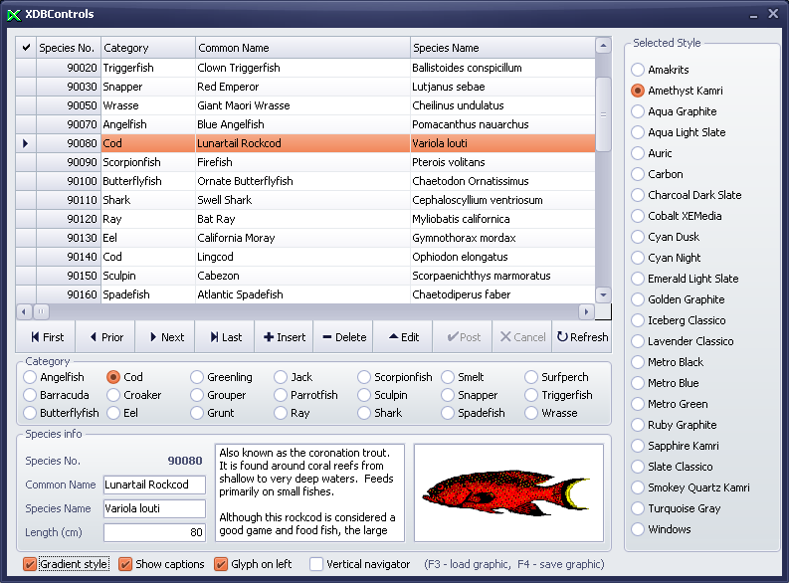789x583 pixels.
Task: Select the Firefish row in the grid
Action: pyautogui.click(x=215, y=162)
